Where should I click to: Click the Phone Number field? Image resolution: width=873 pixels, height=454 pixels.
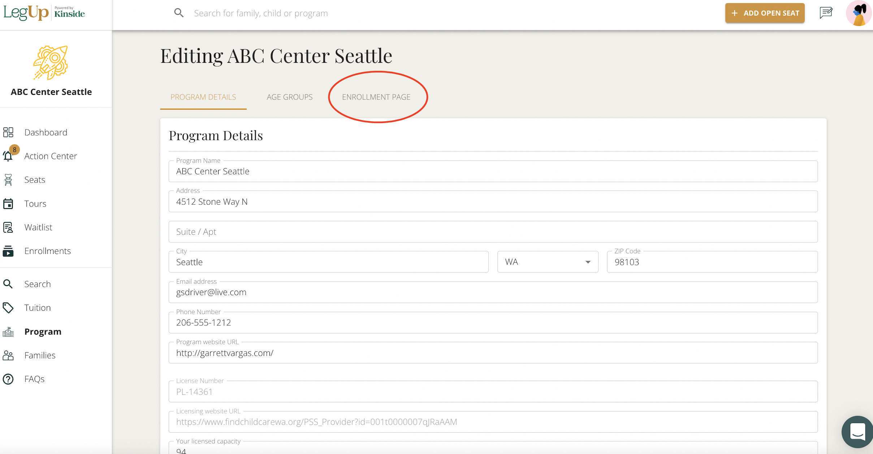click(x=493, y=322)
